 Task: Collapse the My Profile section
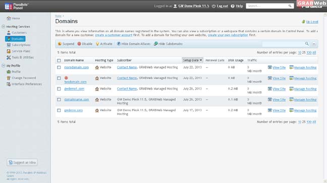[x=4, y=65]
